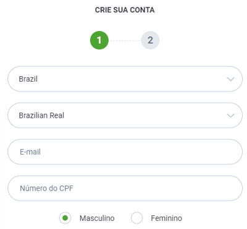Click the Masculino label text
The height and width of the screenshot is (229, 247).
click(97, 218)
